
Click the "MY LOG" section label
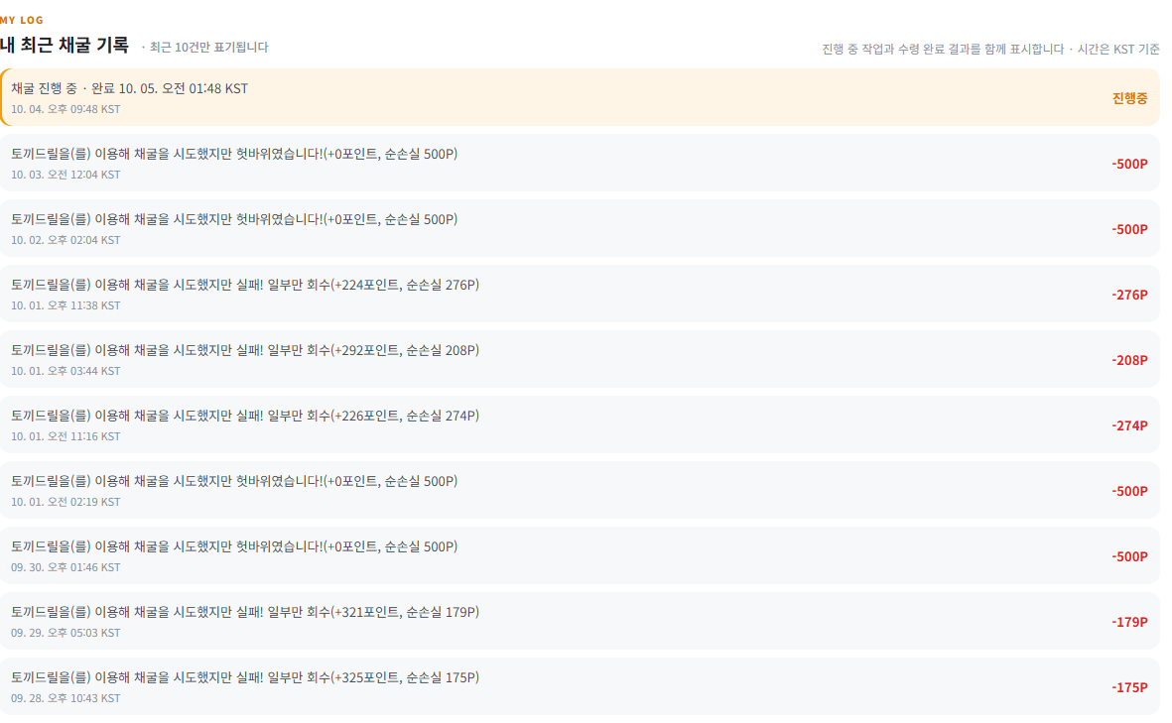click(22, 20)
